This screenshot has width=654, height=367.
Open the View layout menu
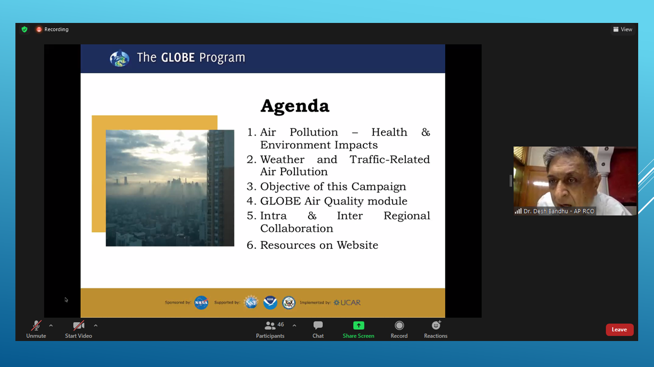(622, 30)
